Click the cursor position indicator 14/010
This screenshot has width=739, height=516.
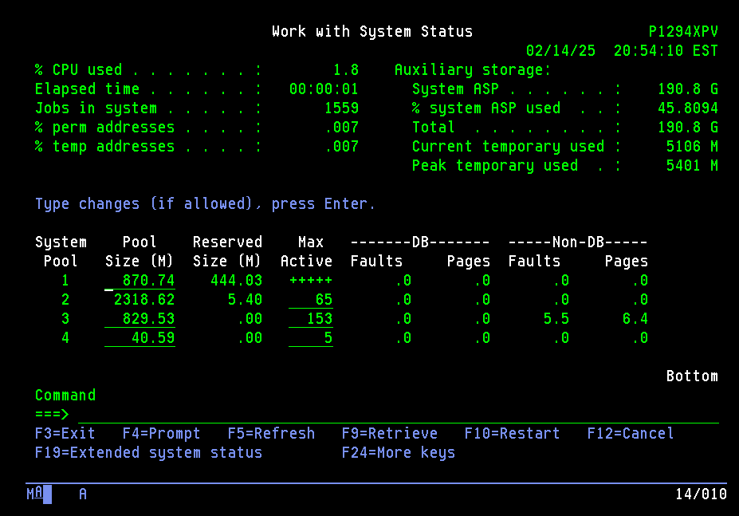[x=701, y=494]
